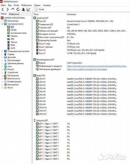Screen dimensions: 130x164
Task: Expand the Дисплей tree node
Action: pos(2,57)
